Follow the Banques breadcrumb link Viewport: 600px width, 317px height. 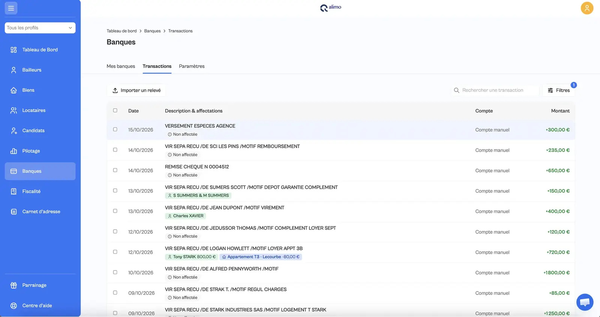tap(152, 31)
